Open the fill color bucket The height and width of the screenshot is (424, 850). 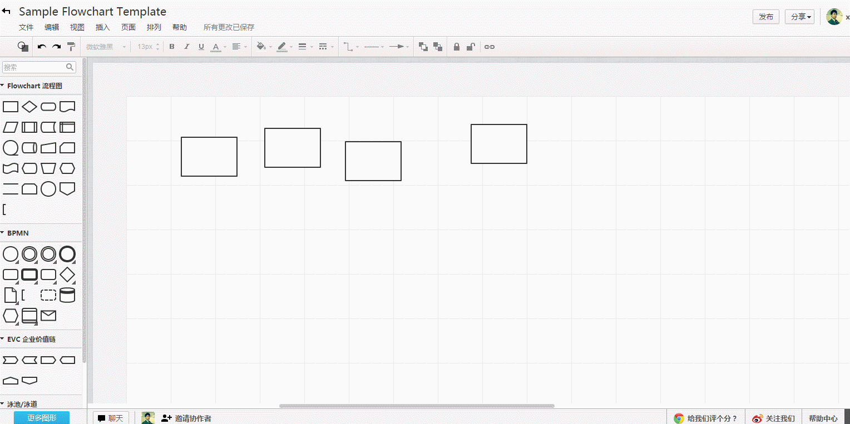(x=264, y=47)
